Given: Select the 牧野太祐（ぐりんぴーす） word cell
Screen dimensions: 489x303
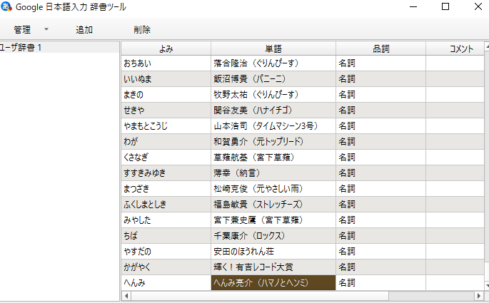Looking at the screenshot, I should (x=273, y=95).
